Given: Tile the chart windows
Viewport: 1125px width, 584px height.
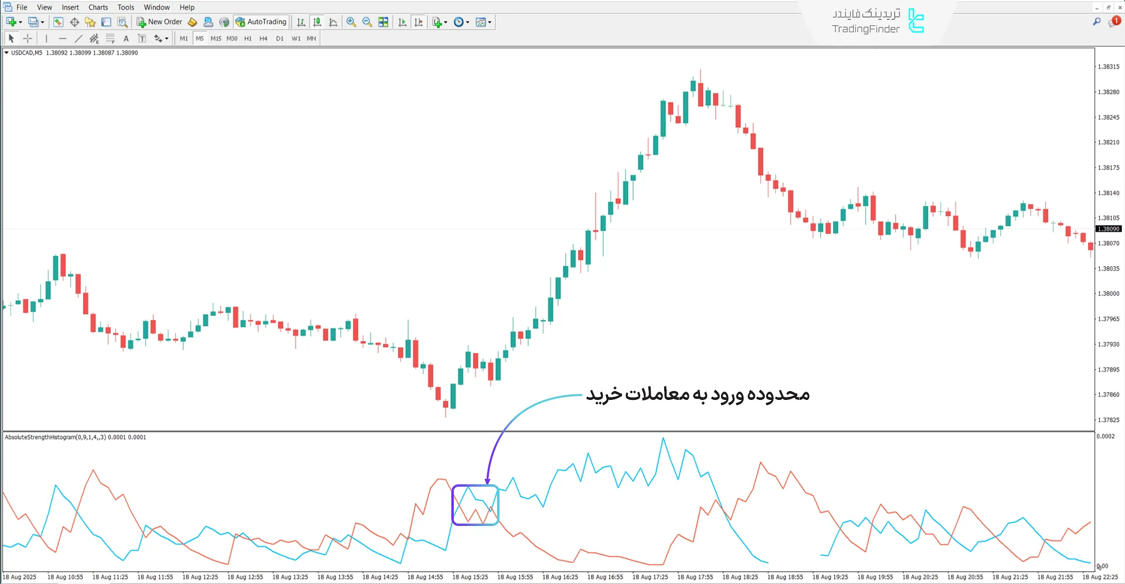Looking at the screenshot, I should point(383,22).
